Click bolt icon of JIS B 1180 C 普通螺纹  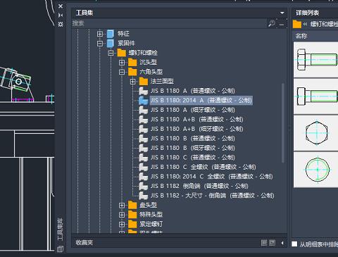pos(143,158)
